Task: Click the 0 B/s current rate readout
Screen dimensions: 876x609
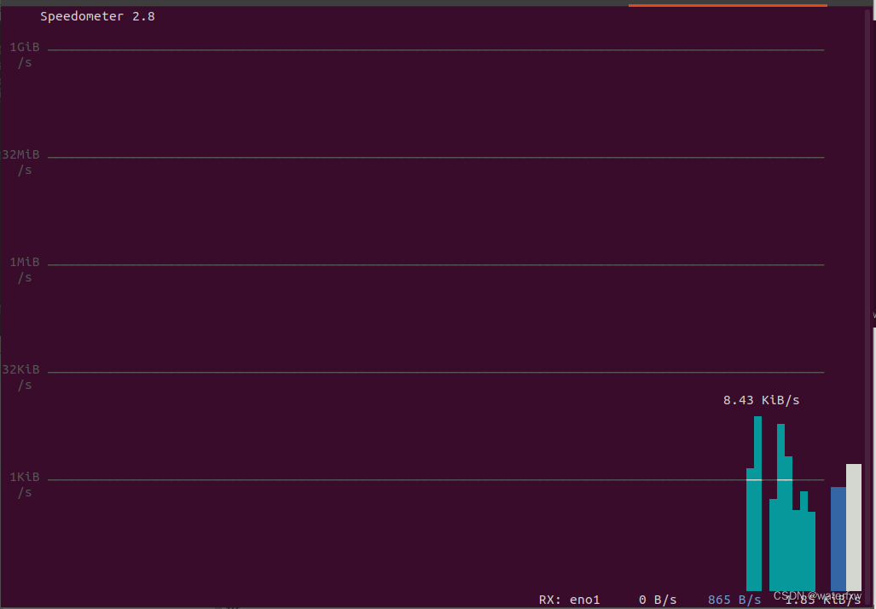Action: tap(658, 600)
